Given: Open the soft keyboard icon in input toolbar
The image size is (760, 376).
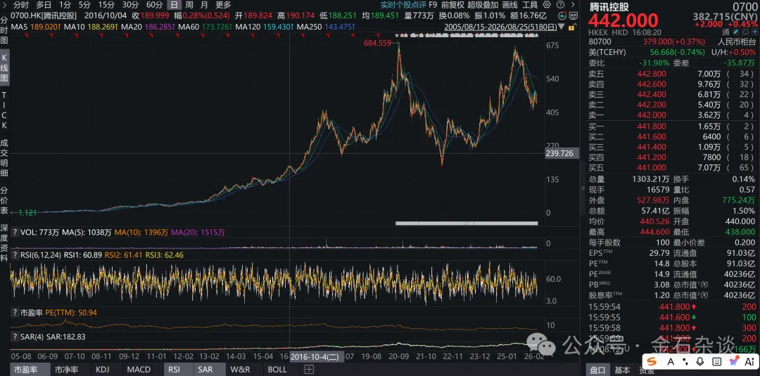Looking at the screenshot, I should [x=717, y=361].
